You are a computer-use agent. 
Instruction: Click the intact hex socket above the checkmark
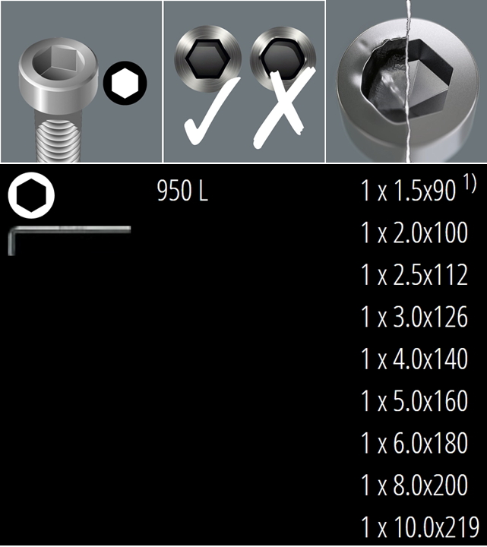(x=208, y=58)
